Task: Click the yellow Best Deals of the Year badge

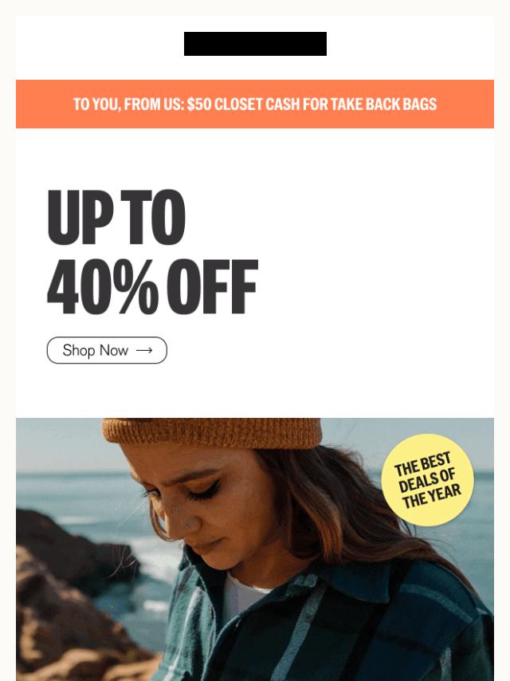Action: pos(428,480)
